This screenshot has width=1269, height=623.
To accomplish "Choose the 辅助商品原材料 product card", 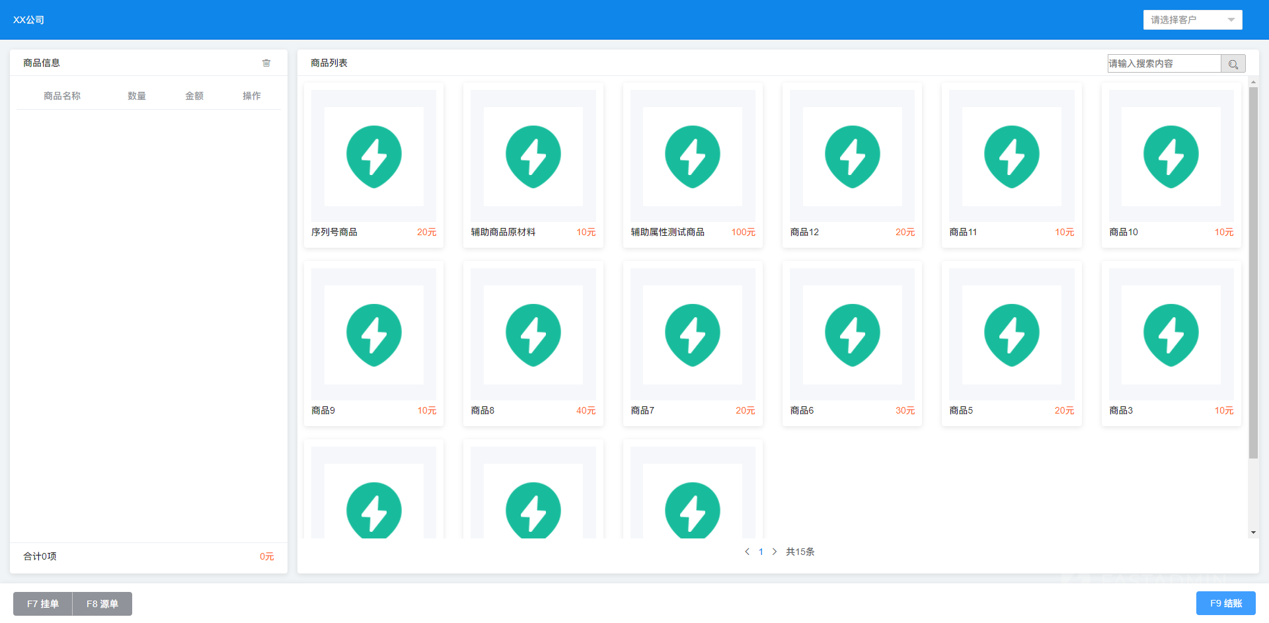I will [x=533, y=165].
